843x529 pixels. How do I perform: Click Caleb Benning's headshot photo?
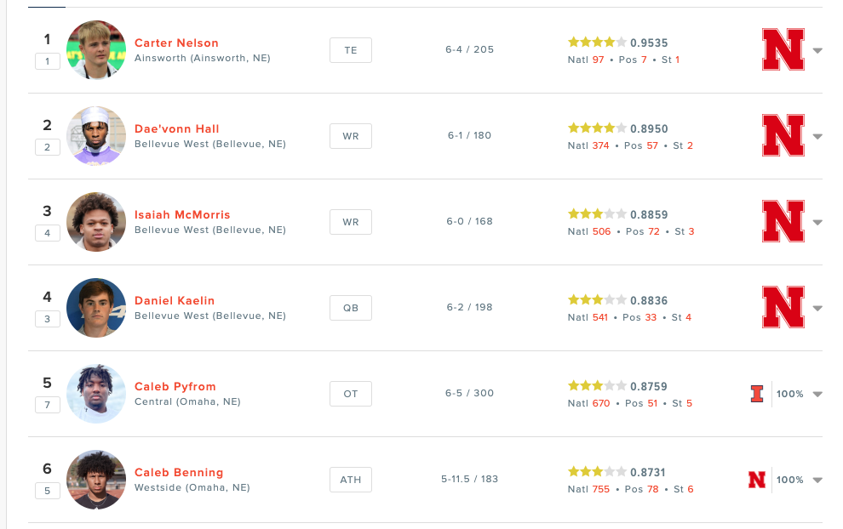coord(96,480)
